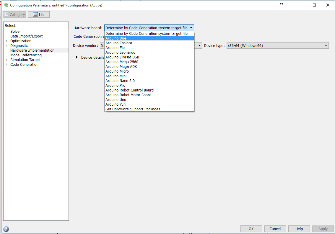Image resolution: width=335 pixels, height=234 pixels.
Task: Expand the Code Generation tree node
Action: 6,64
